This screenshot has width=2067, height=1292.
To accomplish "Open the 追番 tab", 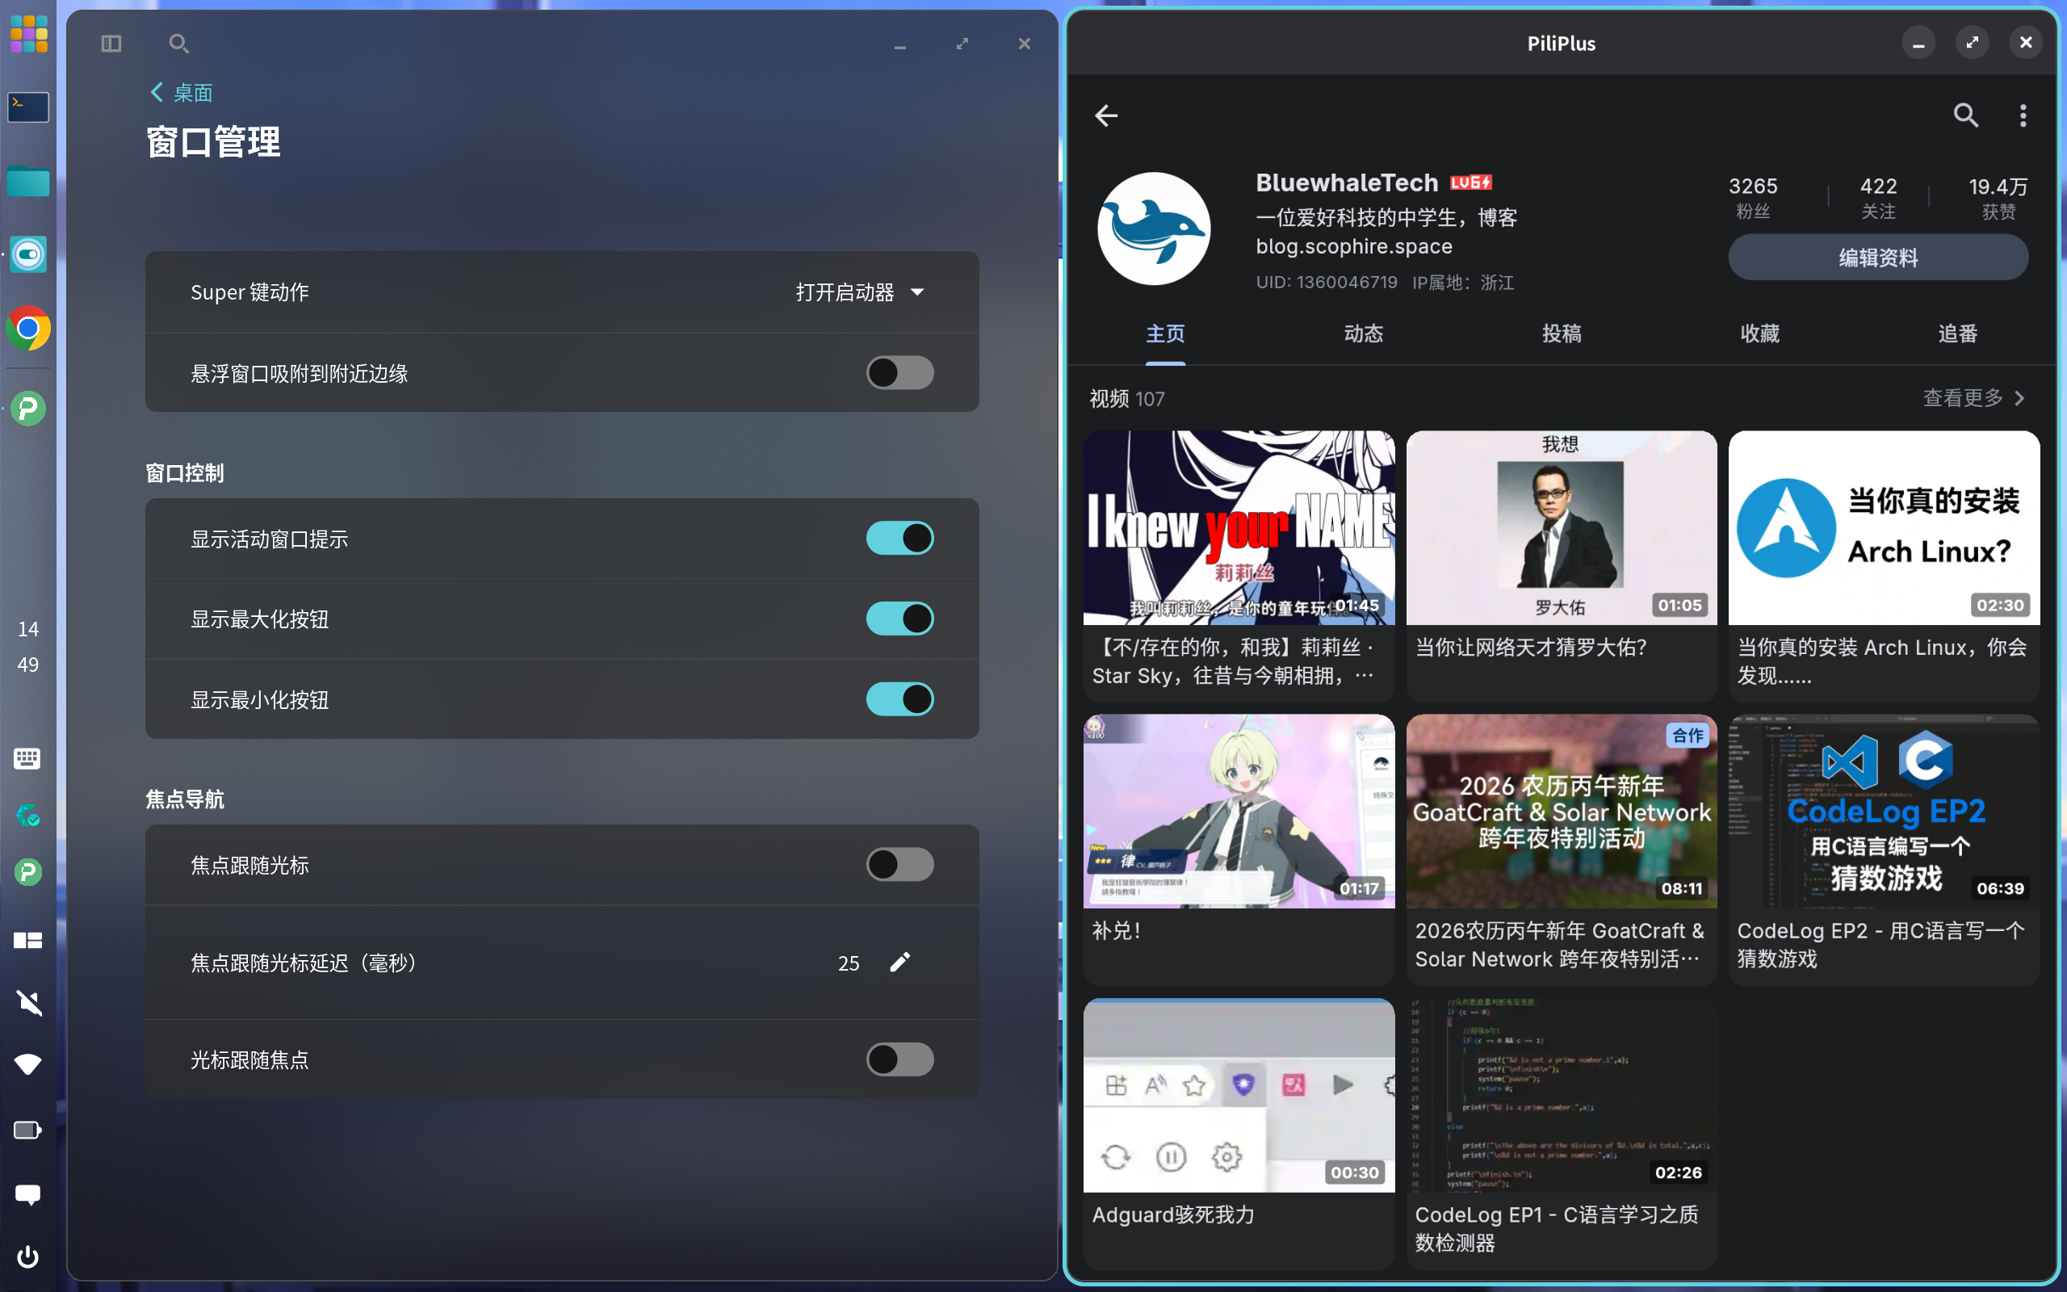I will [x=1958, y=334].
